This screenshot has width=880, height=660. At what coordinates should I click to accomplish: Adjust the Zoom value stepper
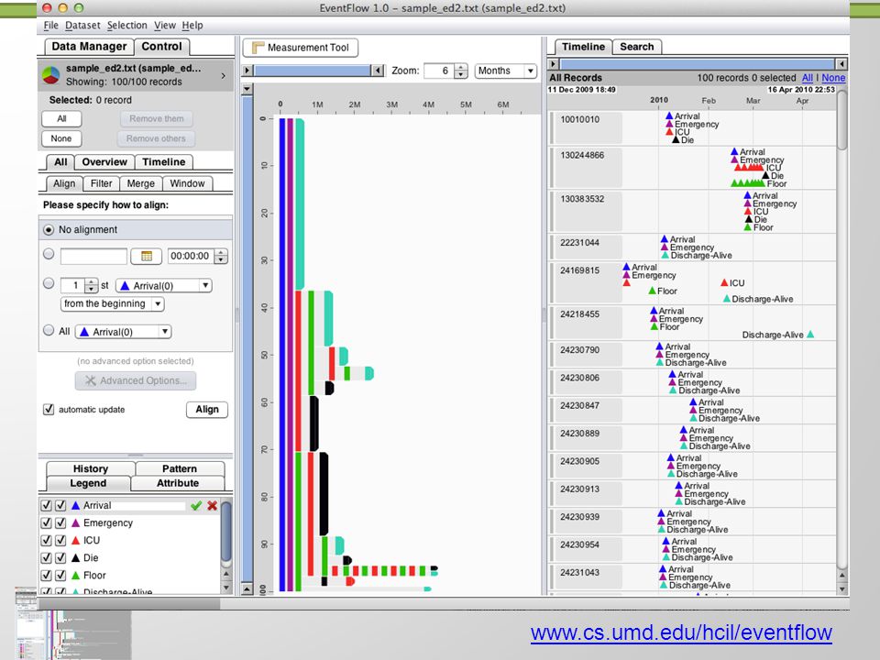(x=461, y=71)
